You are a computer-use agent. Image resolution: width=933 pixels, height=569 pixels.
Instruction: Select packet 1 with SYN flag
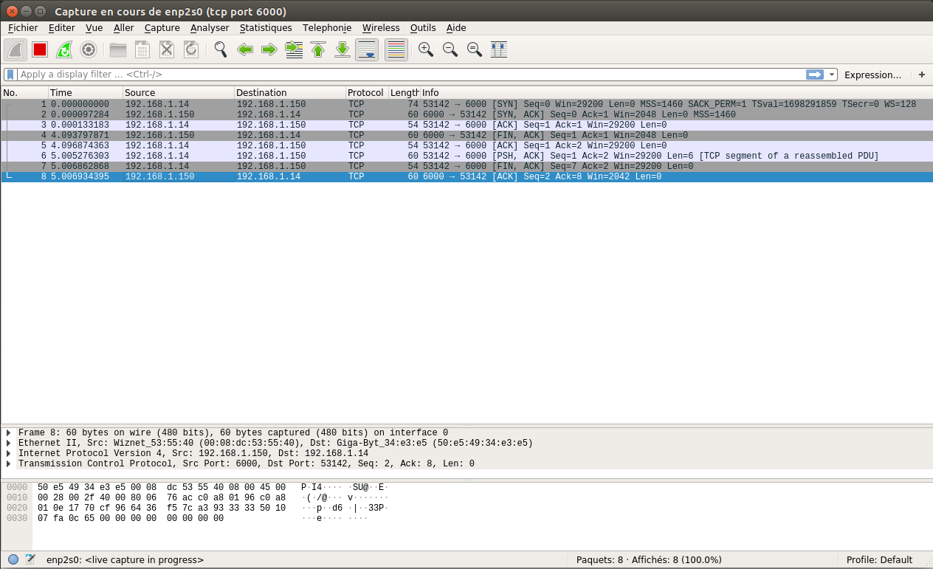467,104
